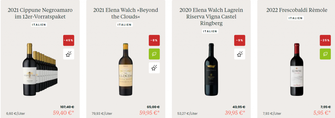This screenshot has width=335, height=118.
Task: Open the 2021 Cippune Negroamaro product title
Action: click(x=40, y=13)
